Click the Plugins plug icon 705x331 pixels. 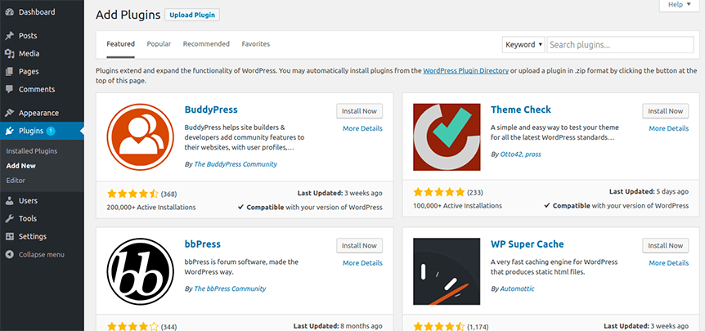(10, 131)
